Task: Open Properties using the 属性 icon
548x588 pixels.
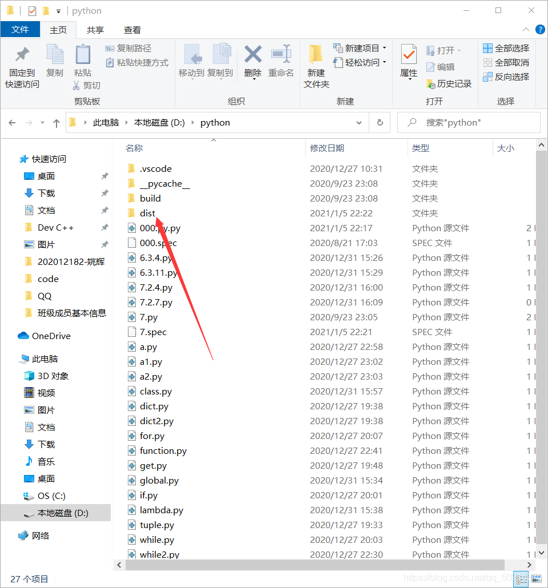Action: tap(409, 61)
